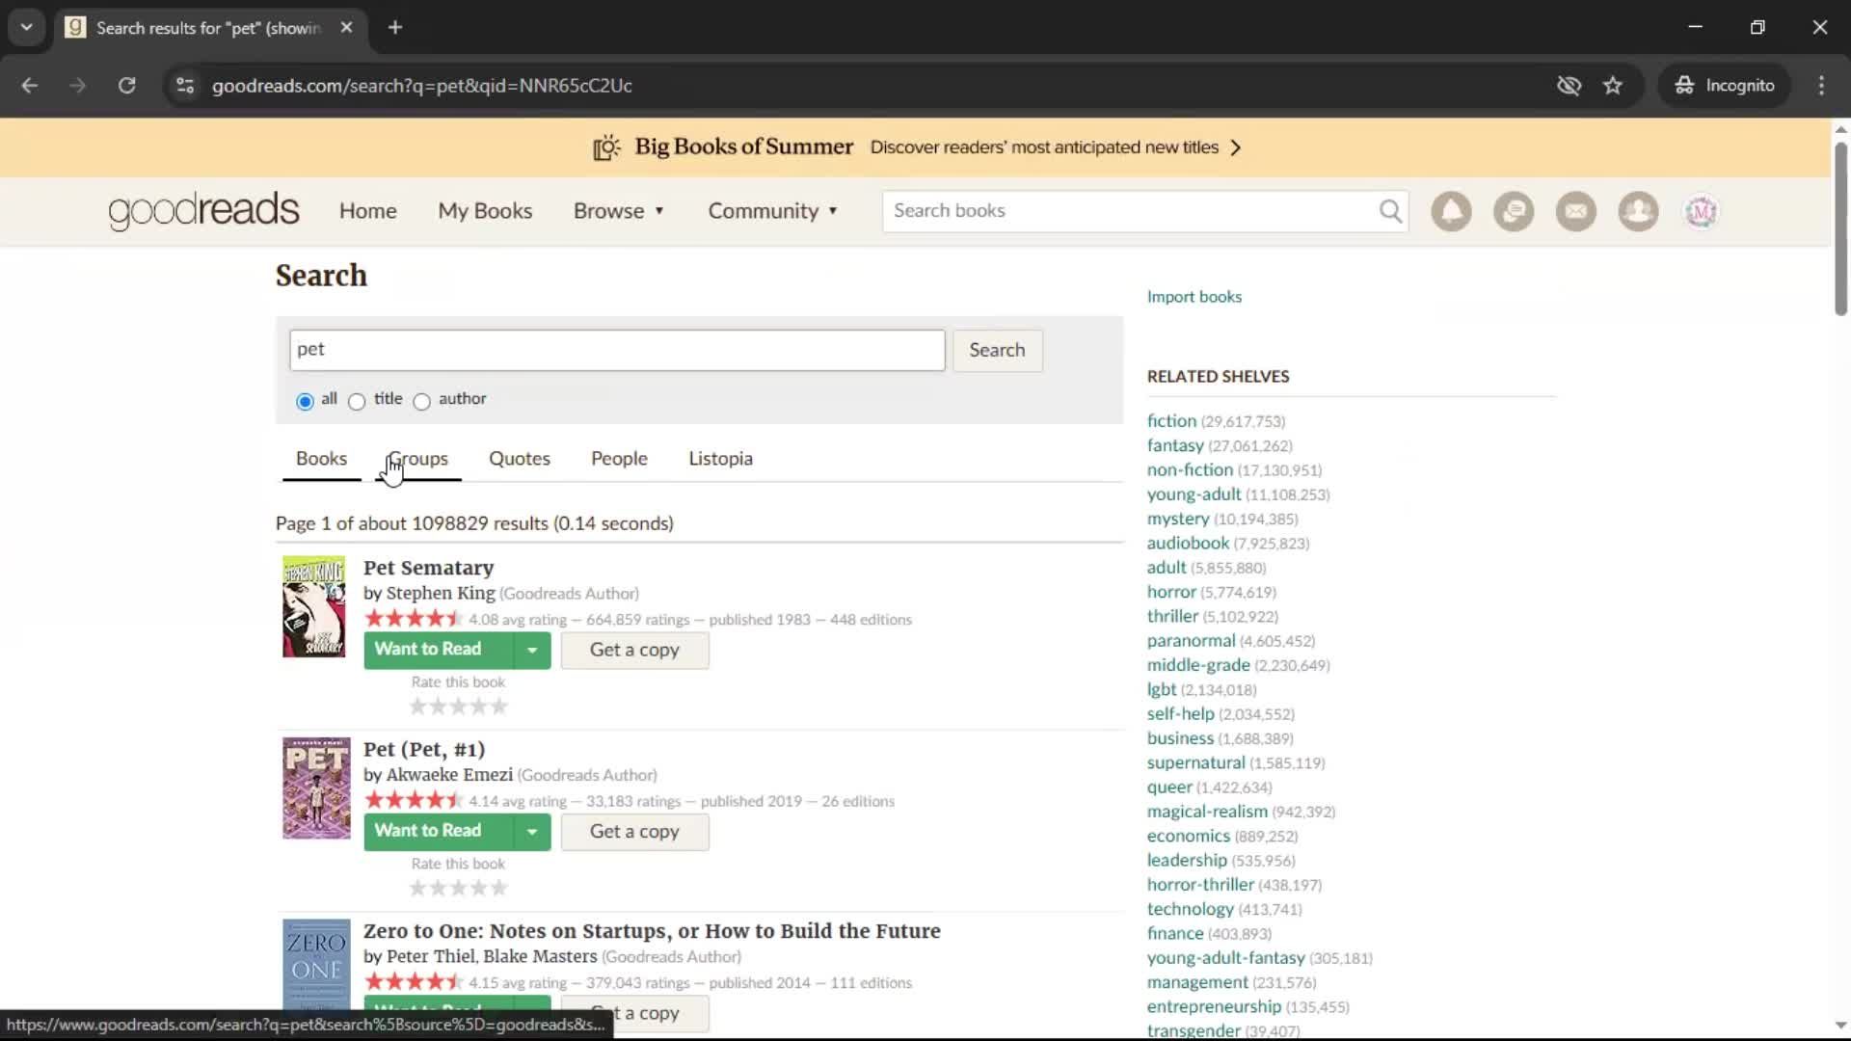
Task: Open author Akwaeke Emezi's page
Action: coord(449,774)
